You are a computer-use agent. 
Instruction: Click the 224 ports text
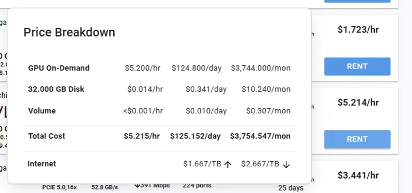pos(197,185)
